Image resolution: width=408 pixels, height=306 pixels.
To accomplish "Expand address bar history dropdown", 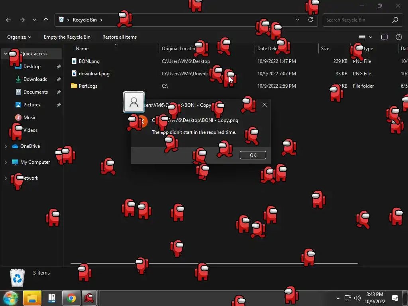I will tap(297, 20).
